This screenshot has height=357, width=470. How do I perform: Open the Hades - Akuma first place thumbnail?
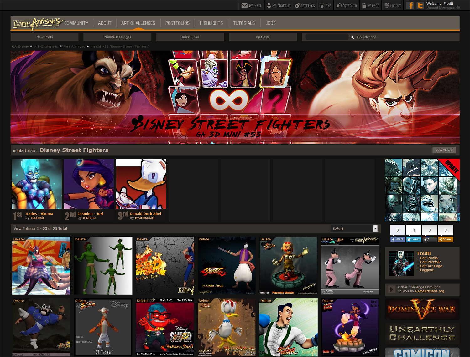pyautogui.click(x=37, y=184)
